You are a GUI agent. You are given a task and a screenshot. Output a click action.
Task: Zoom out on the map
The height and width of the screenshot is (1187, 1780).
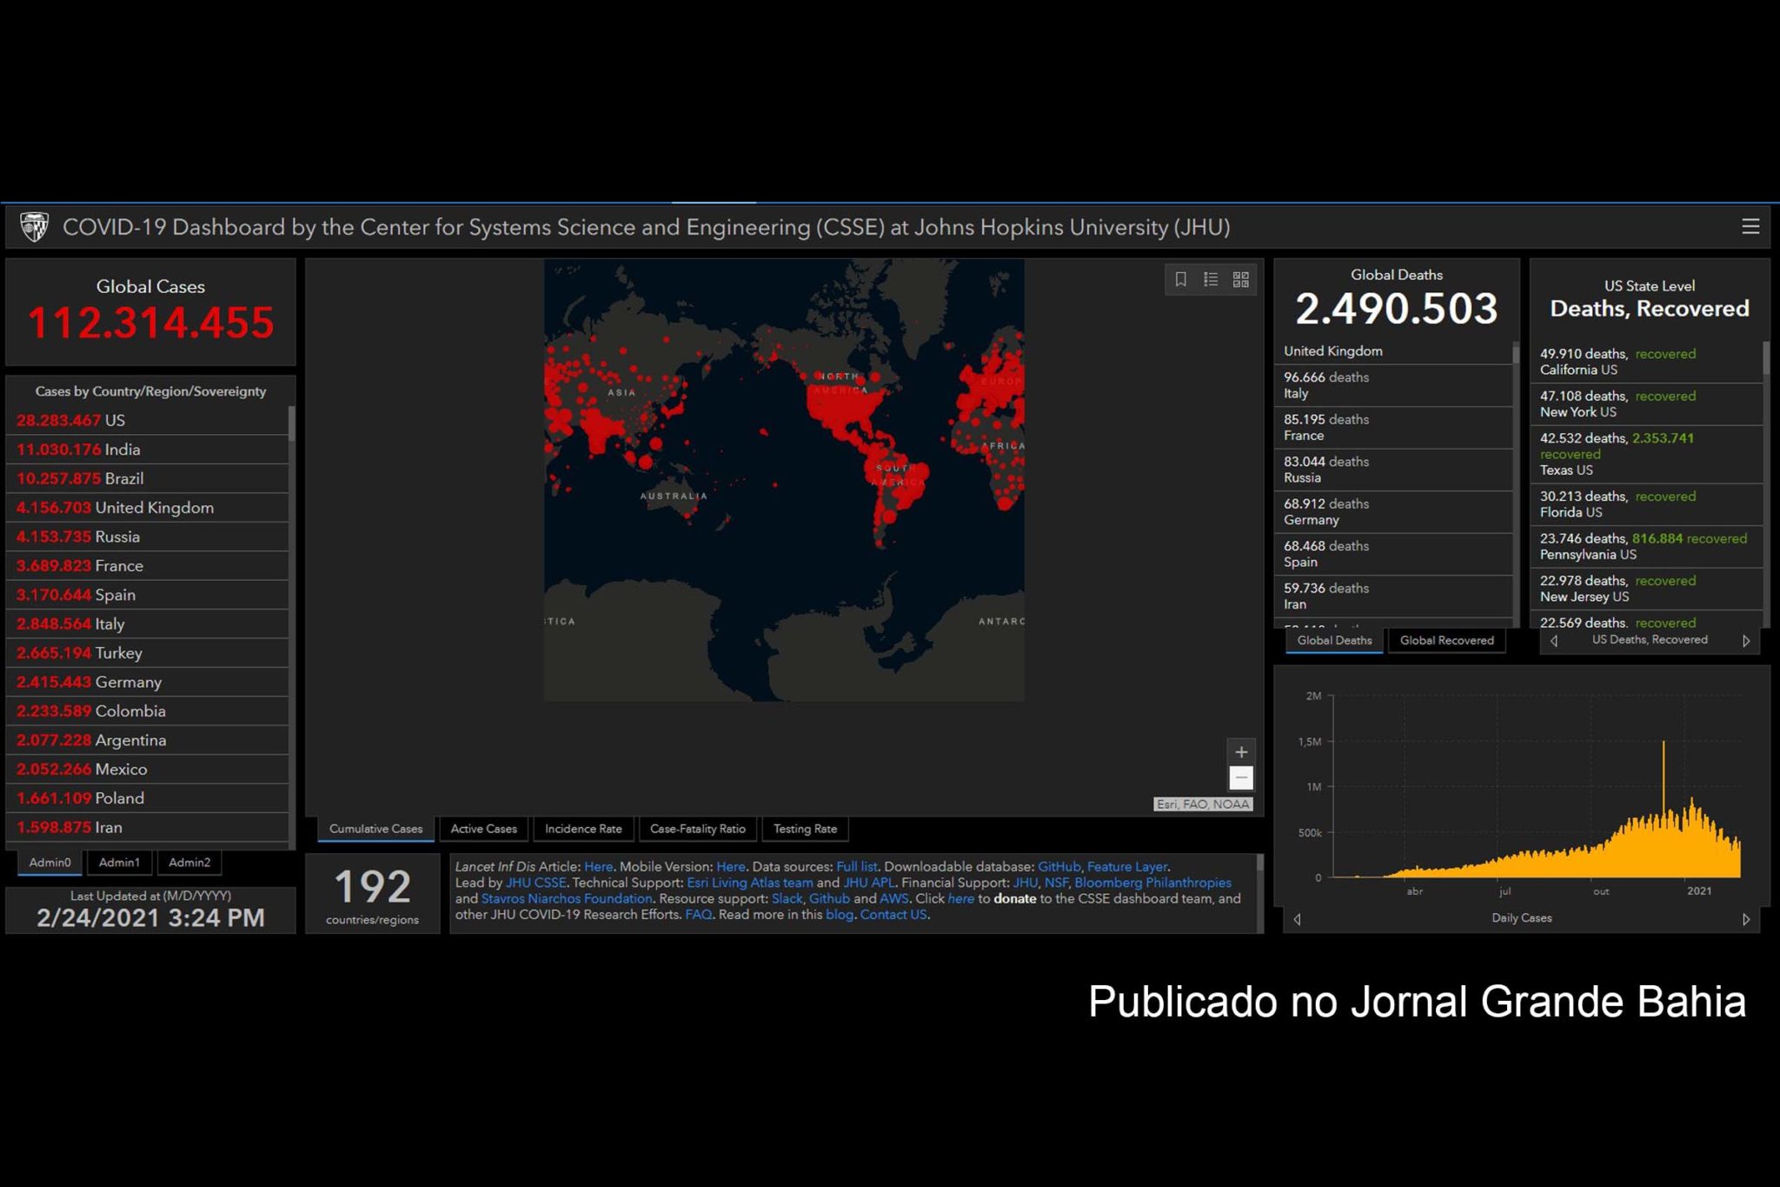coord(1241,777)
